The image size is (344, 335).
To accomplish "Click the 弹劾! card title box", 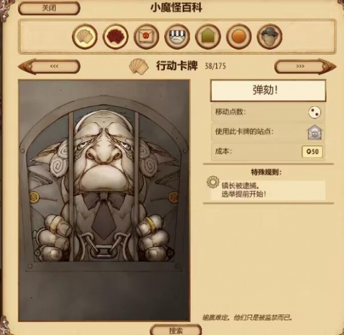I will coord(268,90).
